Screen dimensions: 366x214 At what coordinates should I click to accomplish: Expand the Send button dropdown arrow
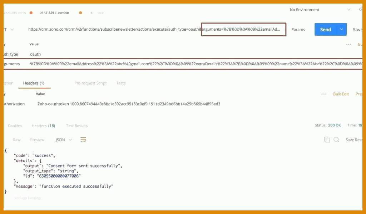[341, 29]
